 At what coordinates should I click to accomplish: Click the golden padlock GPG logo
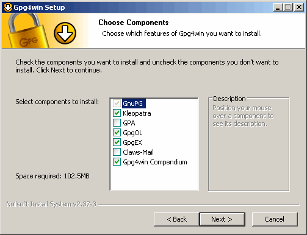27,31
